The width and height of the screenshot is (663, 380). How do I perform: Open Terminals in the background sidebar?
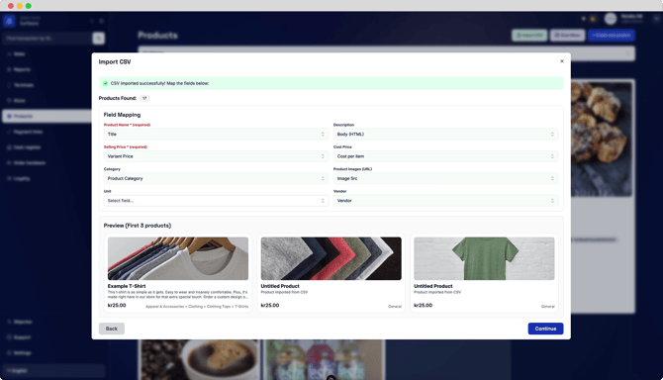24,85
